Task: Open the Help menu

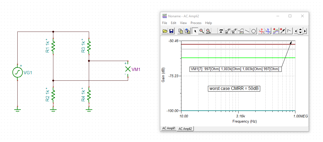Action: (208, 23)
